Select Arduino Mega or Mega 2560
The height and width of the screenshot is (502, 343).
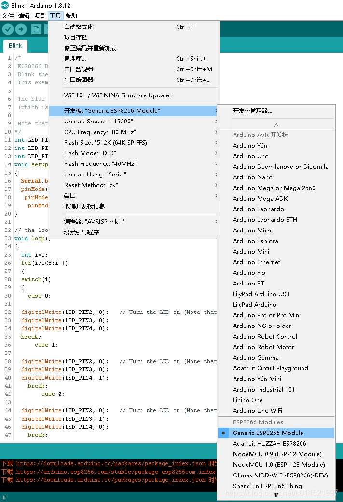276,188
